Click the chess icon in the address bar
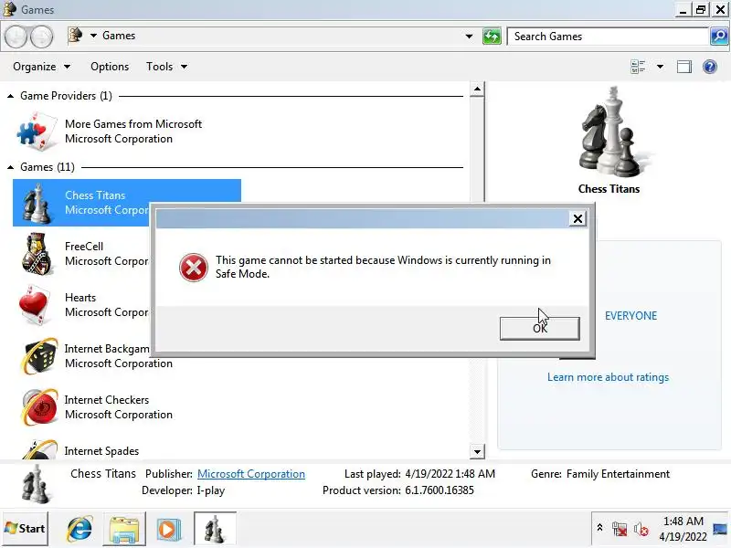Viewport: 731px width, 548px height. tap(75, 36)
